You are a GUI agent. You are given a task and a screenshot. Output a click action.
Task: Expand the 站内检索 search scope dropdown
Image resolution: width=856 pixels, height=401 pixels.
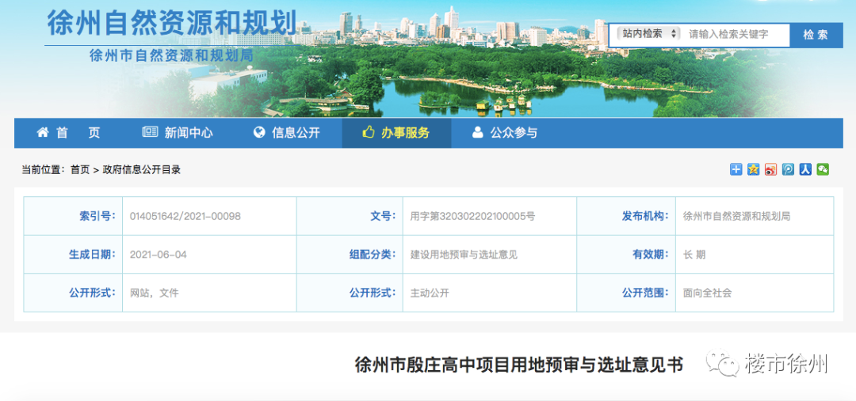click(648, 34)
